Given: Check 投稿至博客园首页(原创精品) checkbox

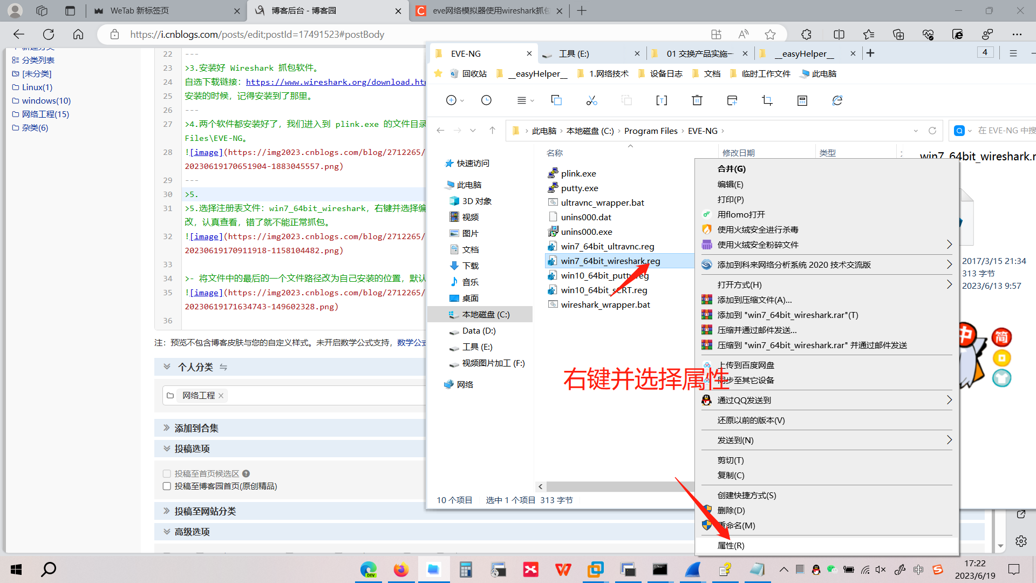Looking at the screenshot, I should (167, 486).
